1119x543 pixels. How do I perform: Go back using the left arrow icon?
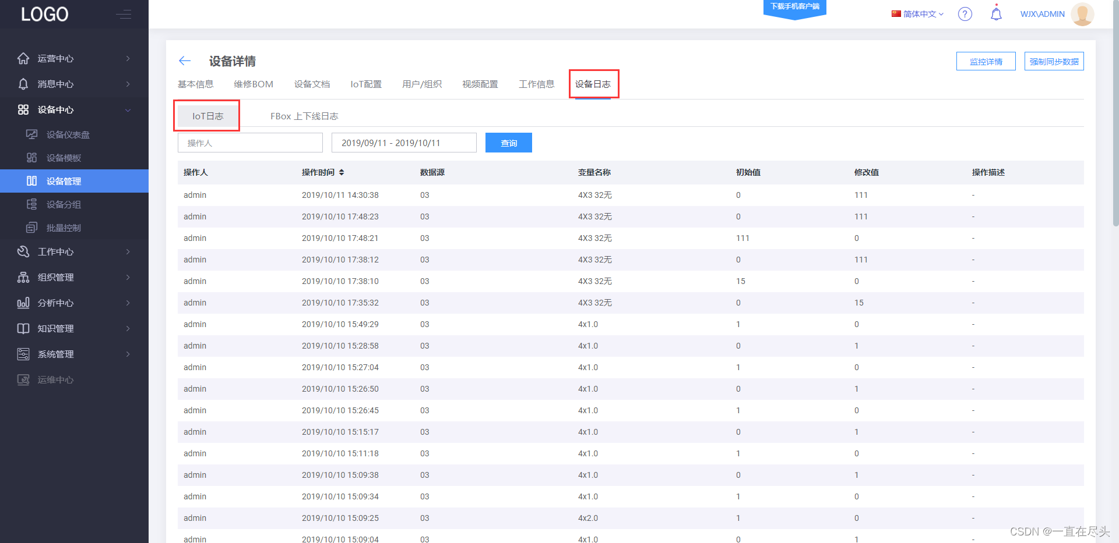click(x=185, y=61)
